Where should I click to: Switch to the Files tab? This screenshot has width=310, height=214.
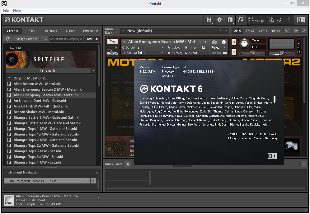click(32, 31)
